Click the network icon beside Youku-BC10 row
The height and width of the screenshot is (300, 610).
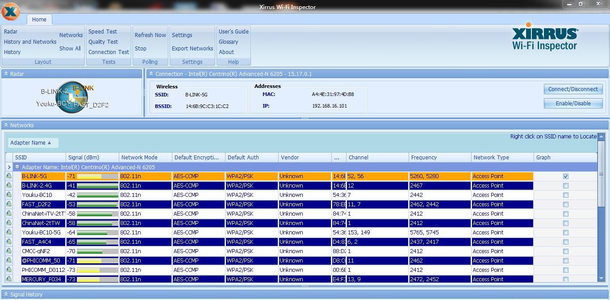pyautogui.click(x=9, y=195)
